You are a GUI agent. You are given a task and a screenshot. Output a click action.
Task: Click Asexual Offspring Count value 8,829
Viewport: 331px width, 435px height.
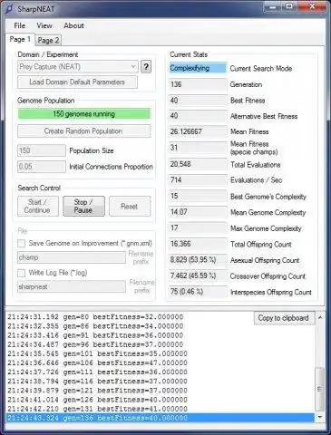point(198,260)
